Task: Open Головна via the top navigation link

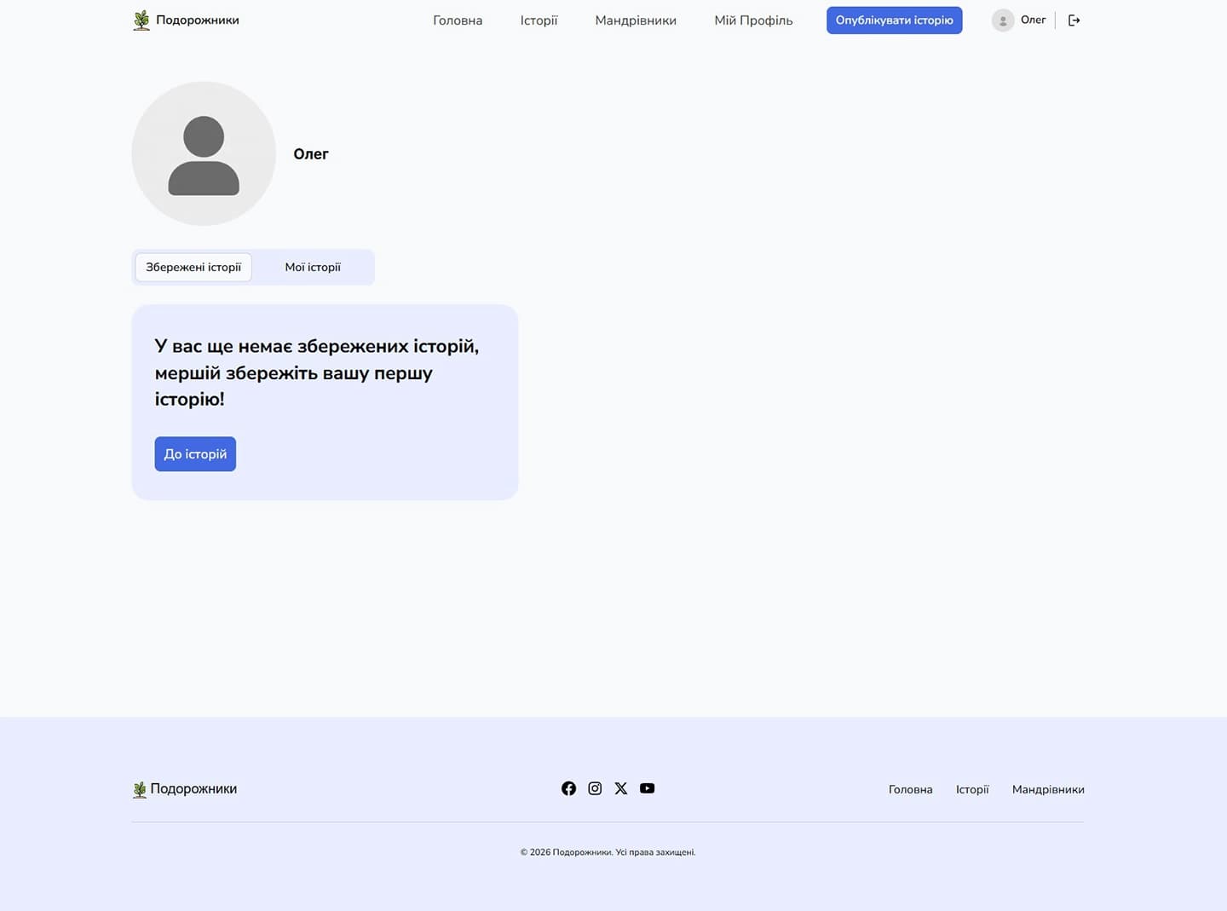Action: coord(458,20)
